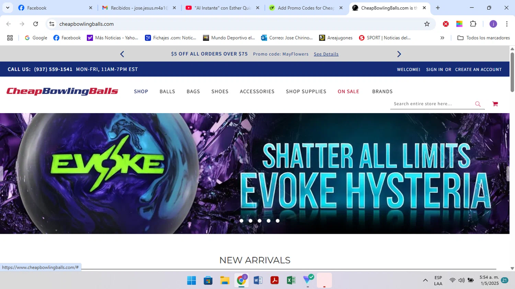Open new tab with plus button
The height and width of the screenshot is (289, 515).
[x=438, y=8]
